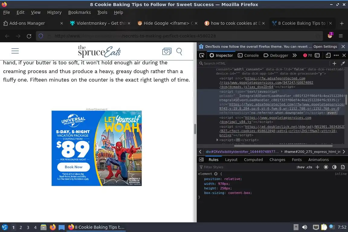Open saved recipes heart icon
The image size is (348, 232).
(167, 51)
